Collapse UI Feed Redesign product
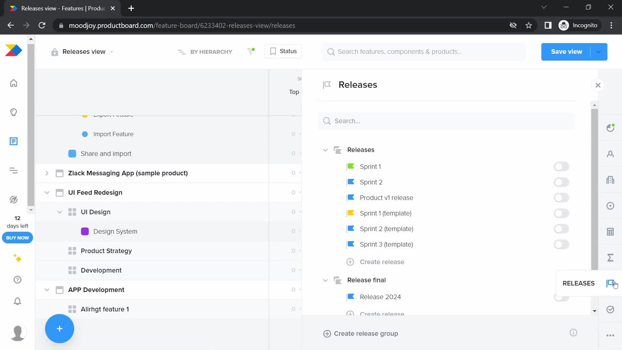Viewport: 622px width, 350px height. [47, 192]
